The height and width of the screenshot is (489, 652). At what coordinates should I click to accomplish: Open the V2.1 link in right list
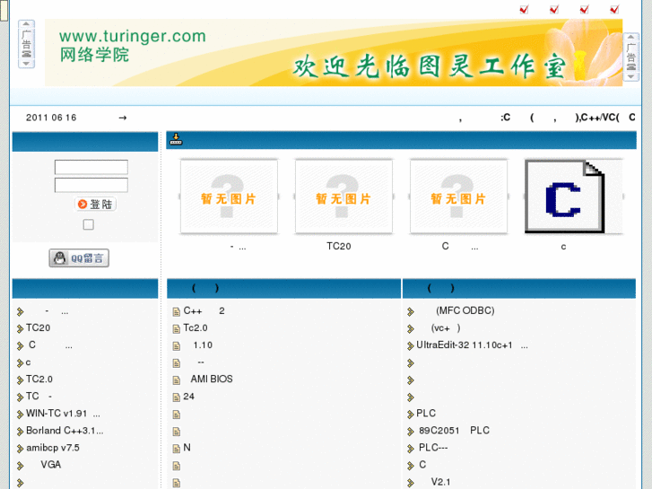pyautogui.click(x=440, y=482)
